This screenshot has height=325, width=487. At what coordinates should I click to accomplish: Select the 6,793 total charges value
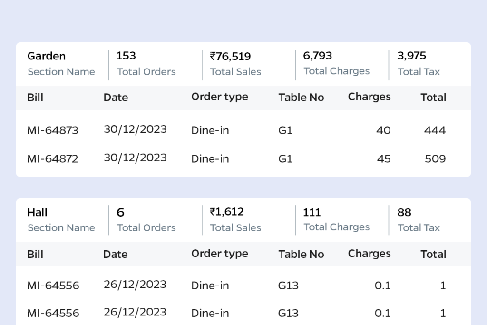coord(317,56)
